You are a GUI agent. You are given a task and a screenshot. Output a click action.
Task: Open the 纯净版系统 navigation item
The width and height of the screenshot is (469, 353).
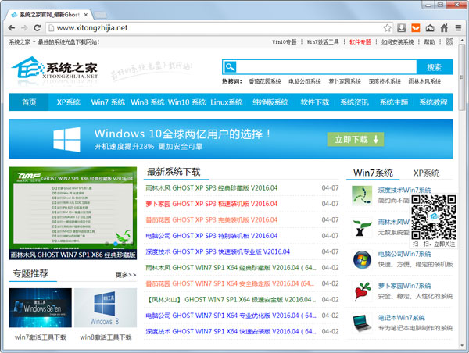pyautogui.click(x=270, y=102)
